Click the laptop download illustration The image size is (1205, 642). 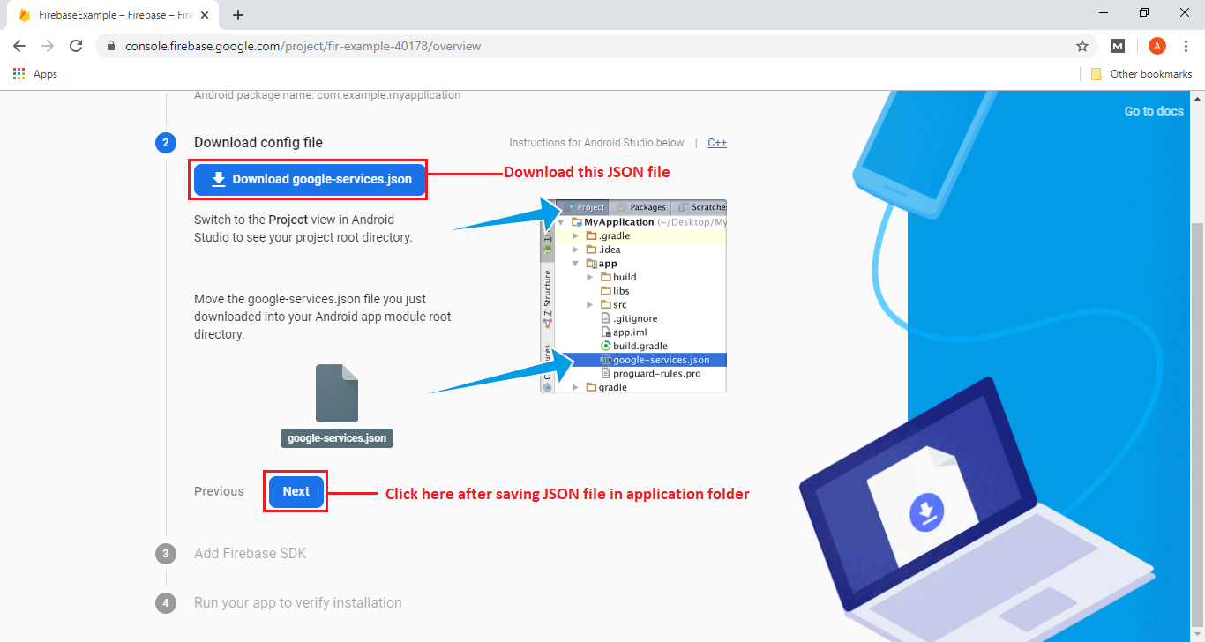977,511
